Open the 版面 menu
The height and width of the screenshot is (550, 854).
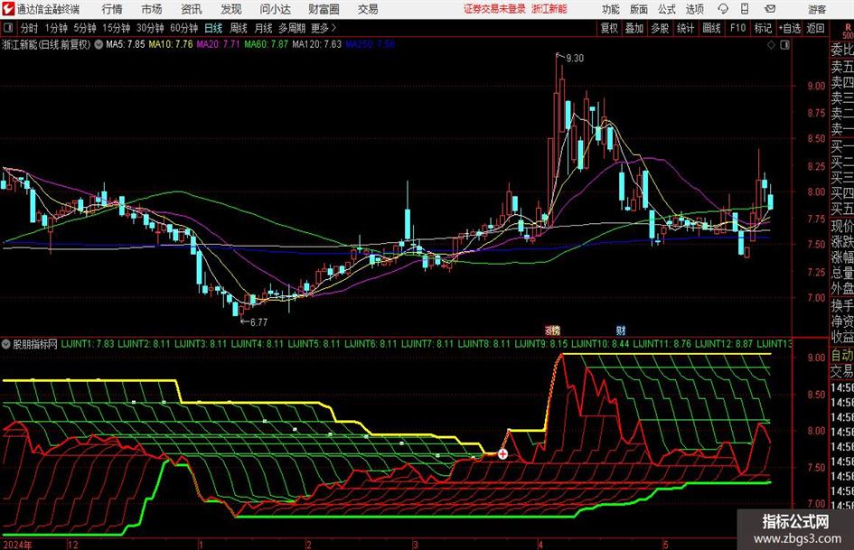click(639, 9)
